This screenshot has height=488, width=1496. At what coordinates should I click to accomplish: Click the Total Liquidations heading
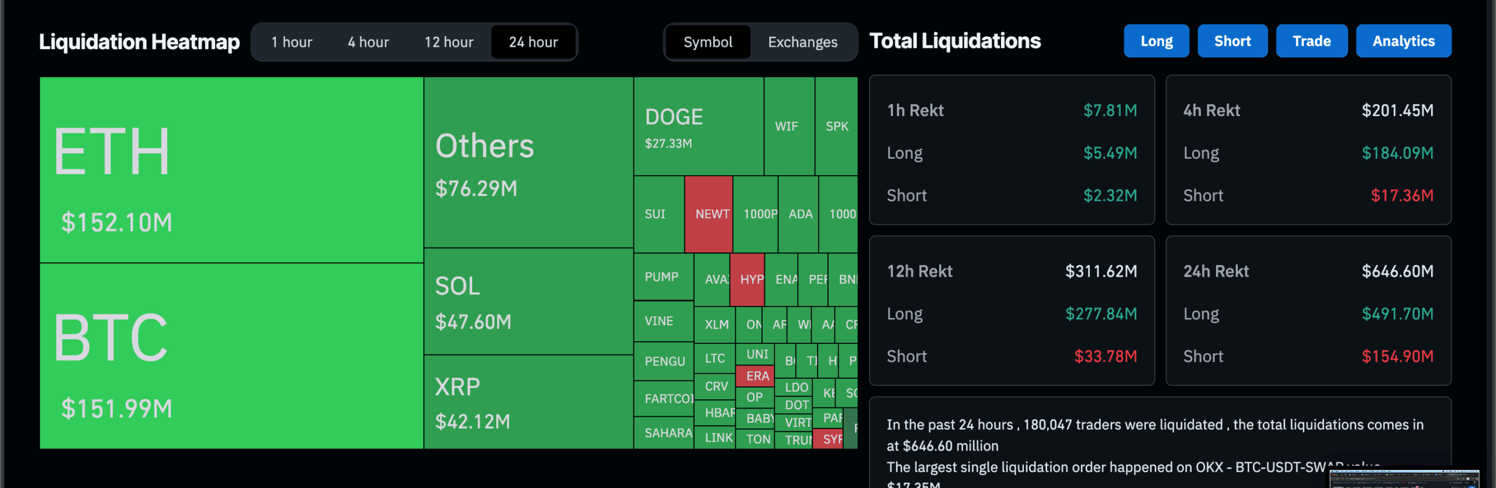(955, 41)
